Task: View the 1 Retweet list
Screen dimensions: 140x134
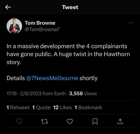Action: pos(18,107)
